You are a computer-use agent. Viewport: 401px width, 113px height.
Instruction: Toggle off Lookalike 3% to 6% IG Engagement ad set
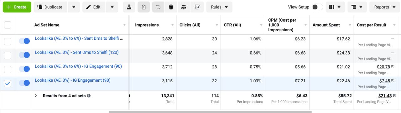pyautogui.click(x=24, y=69)
